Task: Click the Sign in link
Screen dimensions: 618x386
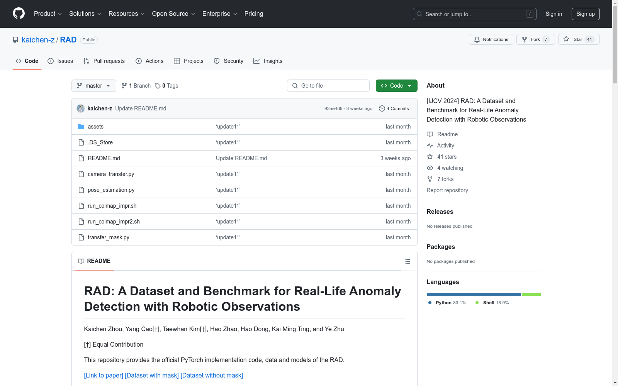Action: [x=554, y=14]
